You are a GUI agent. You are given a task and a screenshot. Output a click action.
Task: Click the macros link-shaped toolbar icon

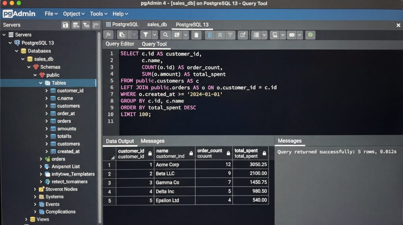point(292,35)
